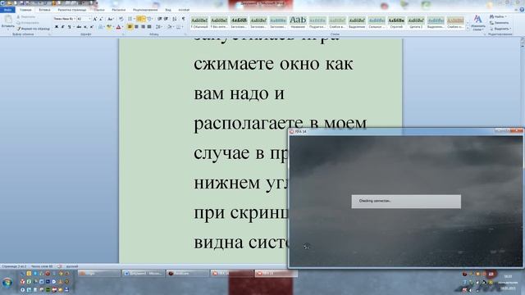Click the Windows Start orb
The image size is (525, 295).
[7, 283]
